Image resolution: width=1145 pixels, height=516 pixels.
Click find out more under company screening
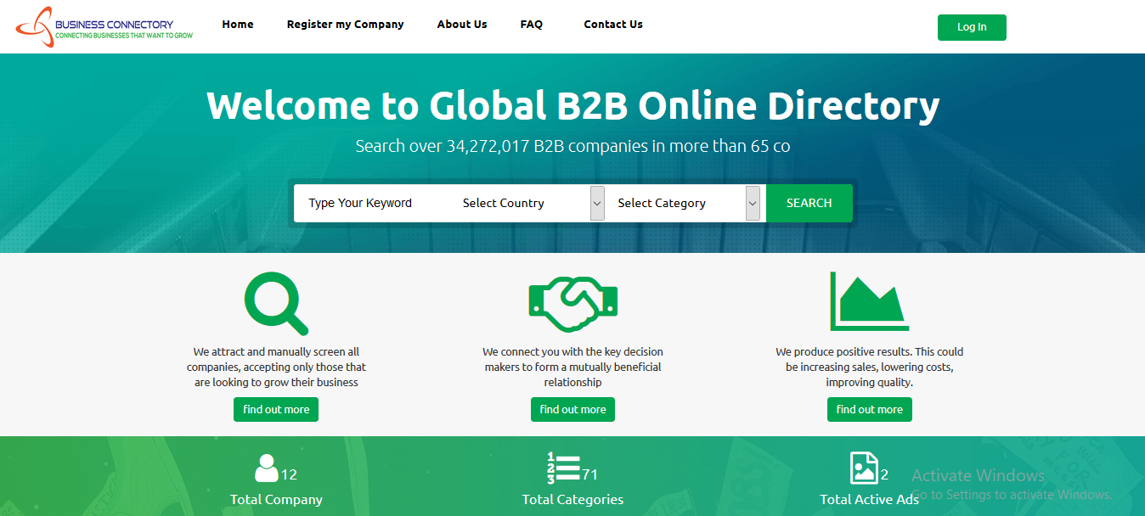coord(276,409)
